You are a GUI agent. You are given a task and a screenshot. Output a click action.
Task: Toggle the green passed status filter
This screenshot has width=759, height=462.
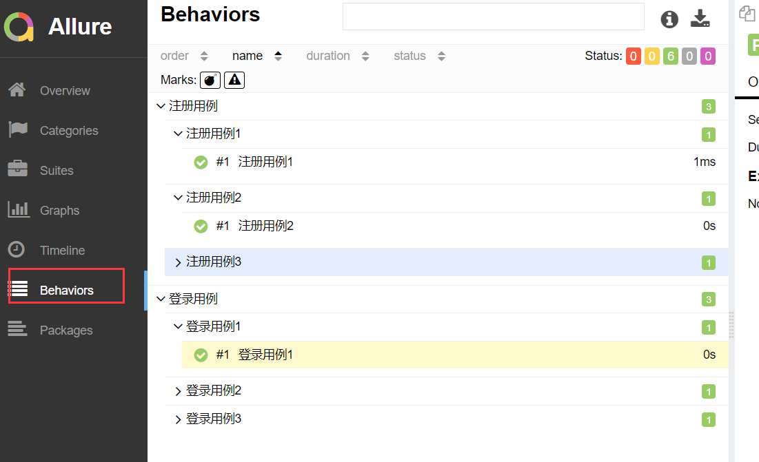(x=671, y=56)
